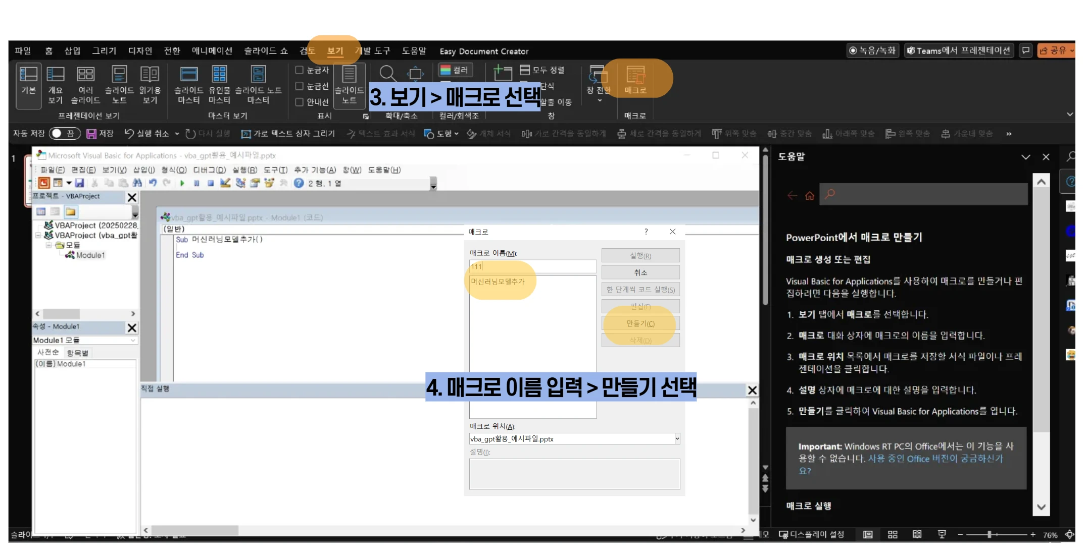Viewport: 1088px width, 558px height.
Task: Click the 저장 save quick access icon
Action: [x=100, y=134]
